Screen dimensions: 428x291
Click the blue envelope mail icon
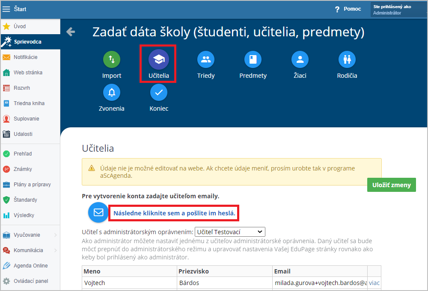(x=98, y=212)
